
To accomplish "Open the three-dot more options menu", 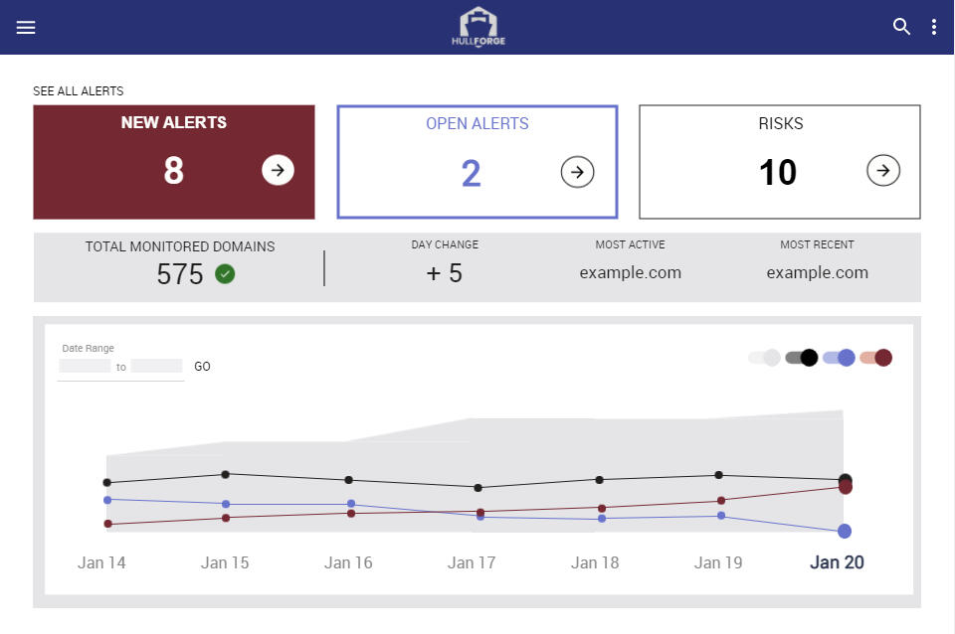I will click(x=933, y=27).
